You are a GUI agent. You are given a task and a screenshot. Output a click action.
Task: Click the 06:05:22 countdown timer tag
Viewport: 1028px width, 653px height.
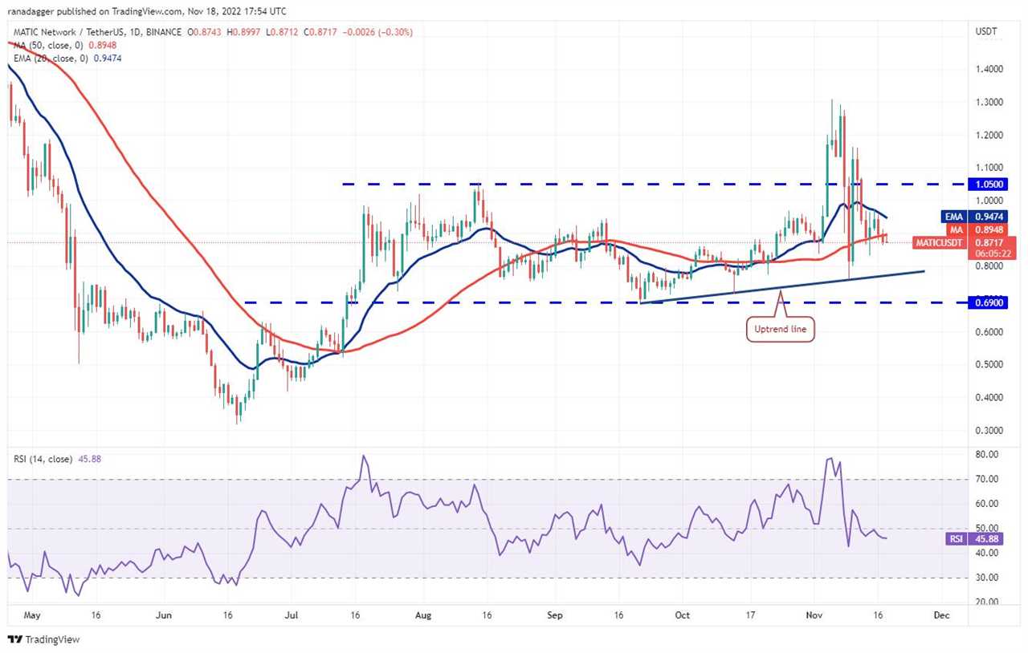tap(992, 253)
